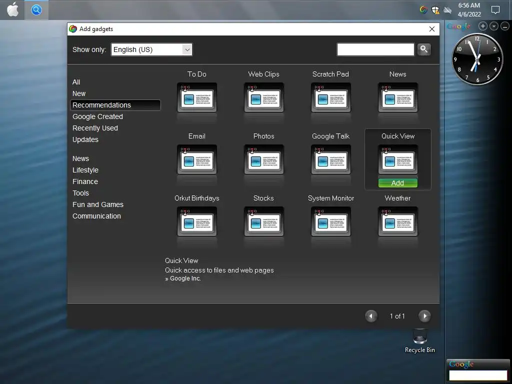Select the Stocks gadget icon
This screenshot has height=384, width=512.
click(x=264, y=221)
